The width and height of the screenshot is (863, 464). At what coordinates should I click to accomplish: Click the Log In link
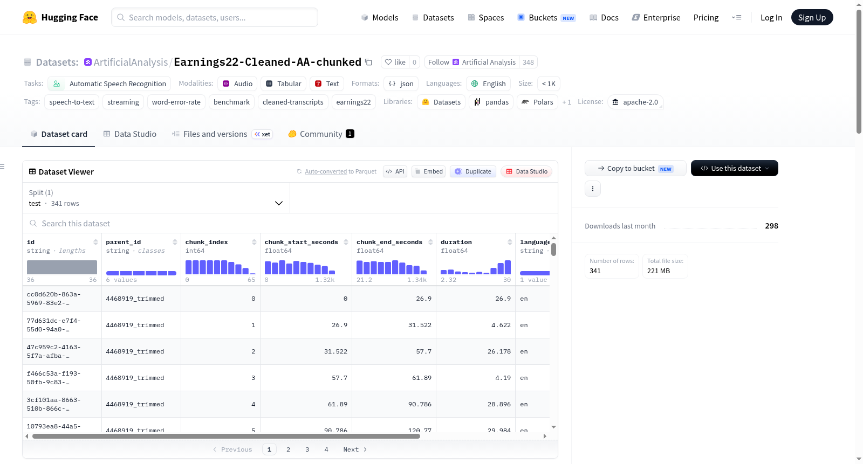[x=771, y=18]
